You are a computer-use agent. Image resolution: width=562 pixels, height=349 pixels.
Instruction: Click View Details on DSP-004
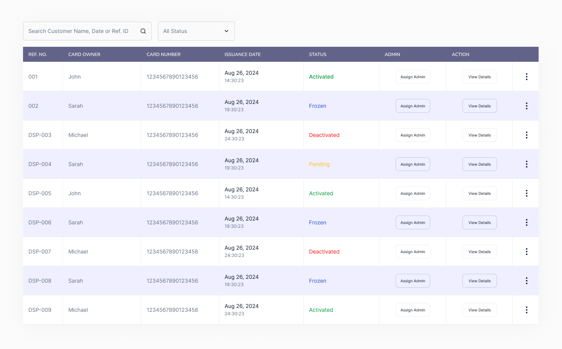(479, 164)
